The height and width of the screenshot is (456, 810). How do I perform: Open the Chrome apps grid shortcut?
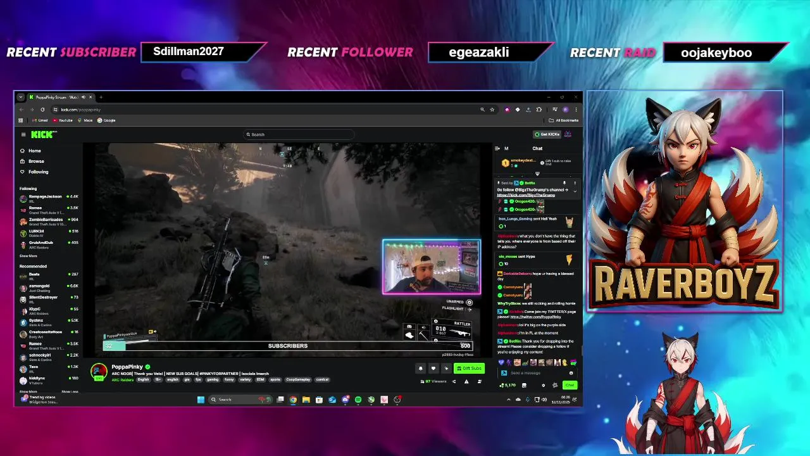pos(21,120)
